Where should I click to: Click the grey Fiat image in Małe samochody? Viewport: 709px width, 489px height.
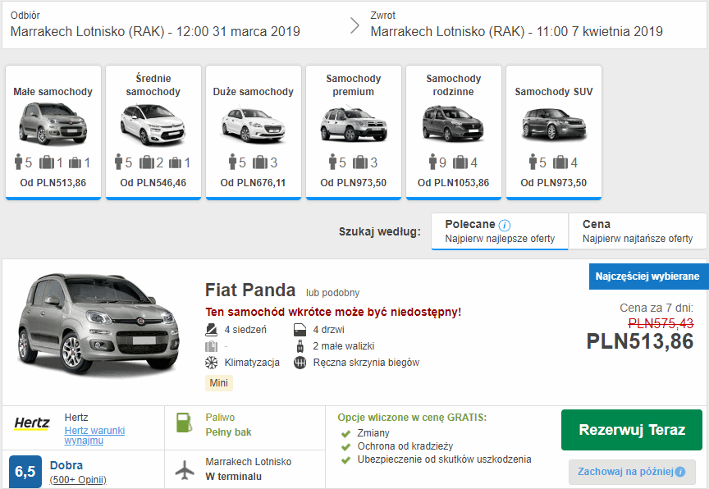pos(53,124)
